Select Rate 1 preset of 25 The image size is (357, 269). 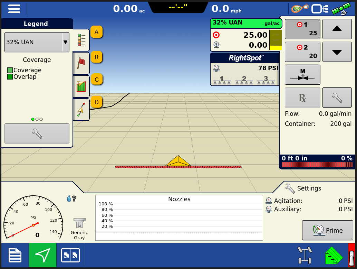tap(302, 29)
